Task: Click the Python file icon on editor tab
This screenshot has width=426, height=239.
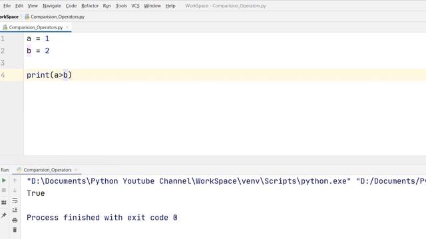Action: (5, 27)
